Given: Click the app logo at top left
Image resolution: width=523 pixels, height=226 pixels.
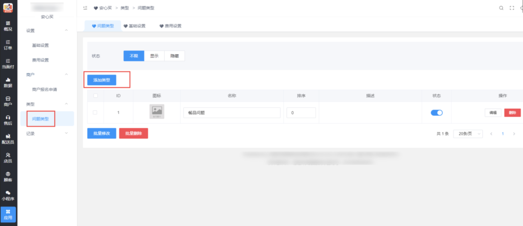Looking at the screenshot, I should pos(8,8).
